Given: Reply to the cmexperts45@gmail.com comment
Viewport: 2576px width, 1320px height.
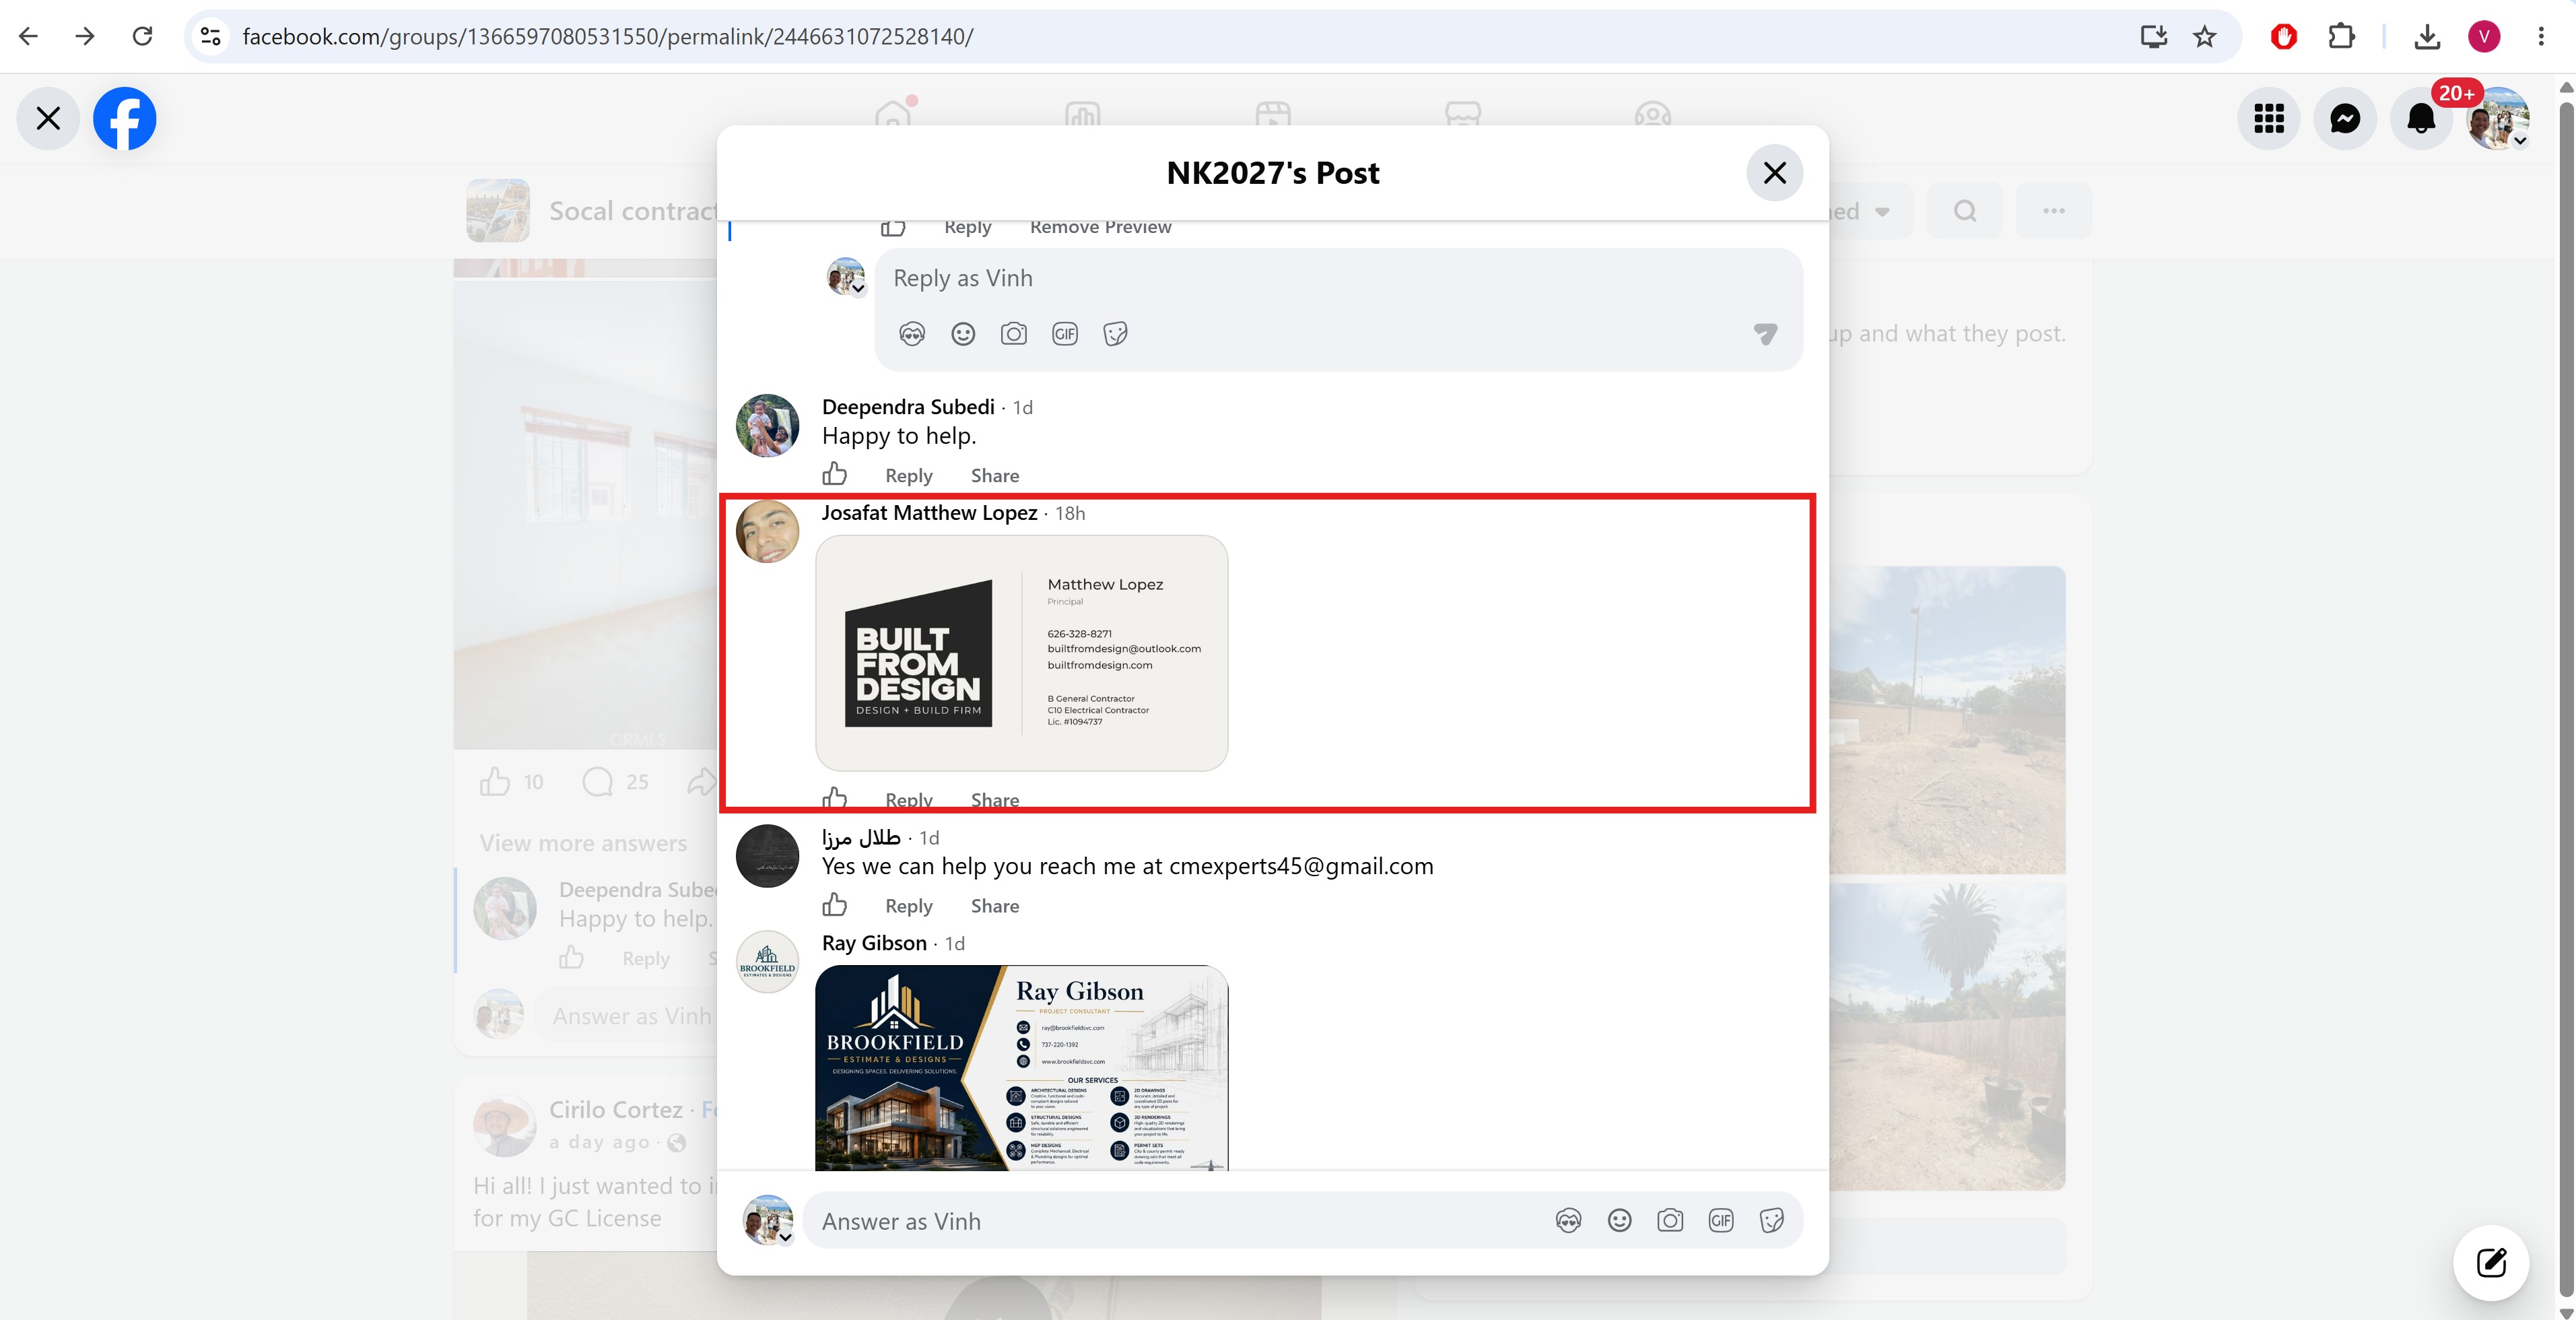Looking at the screenshot, I should (908, 906).
